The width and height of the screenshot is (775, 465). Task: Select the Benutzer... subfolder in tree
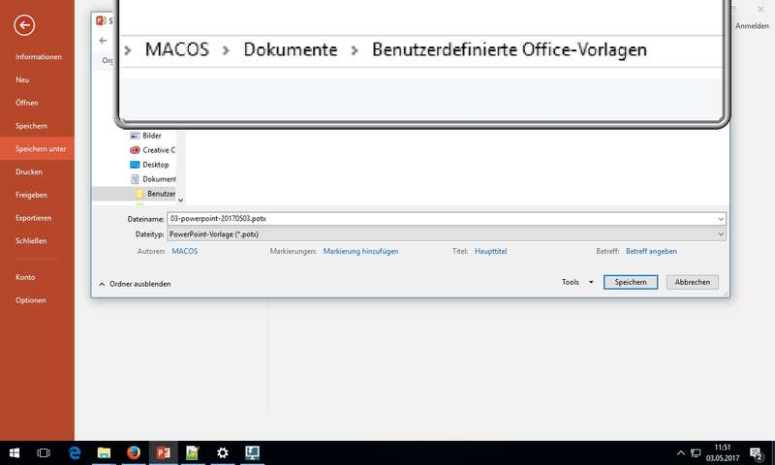[155, 194]
